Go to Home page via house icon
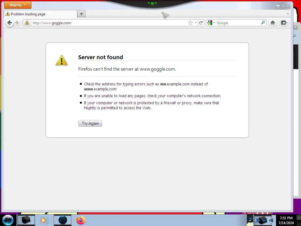The image size is (301, 226). coord(272,23)
